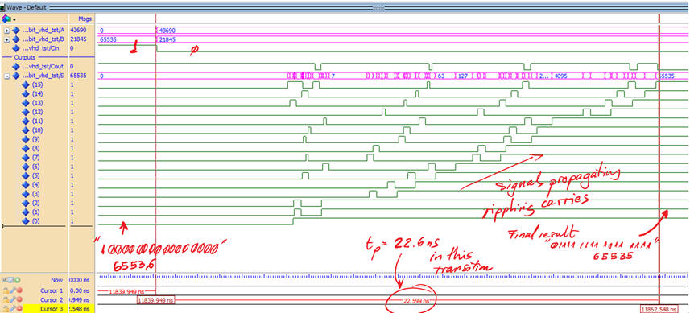
Task: Open cursor properties wrench for Cursor 2
Action: (13, 300)
